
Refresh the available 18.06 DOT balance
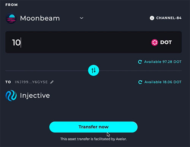[x=140, y=82]
